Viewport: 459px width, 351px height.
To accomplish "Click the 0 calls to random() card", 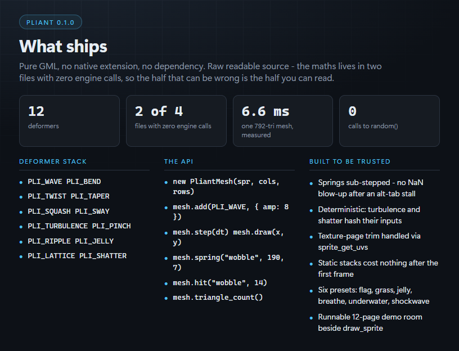I will coord(389,121).
